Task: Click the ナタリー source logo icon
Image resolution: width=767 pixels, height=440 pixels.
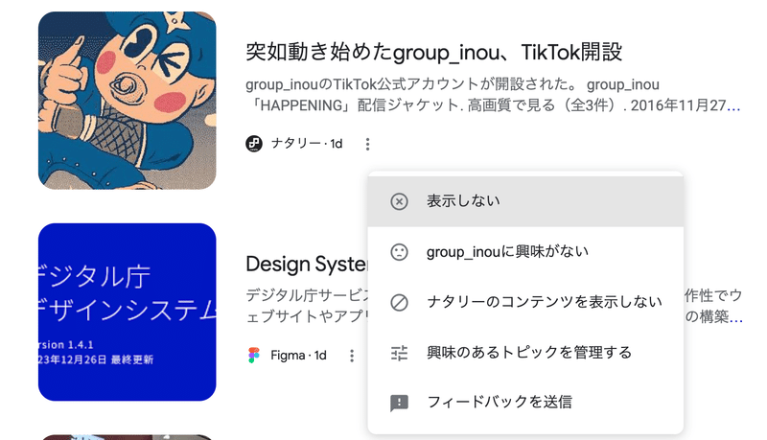Action: pos(254,143)
